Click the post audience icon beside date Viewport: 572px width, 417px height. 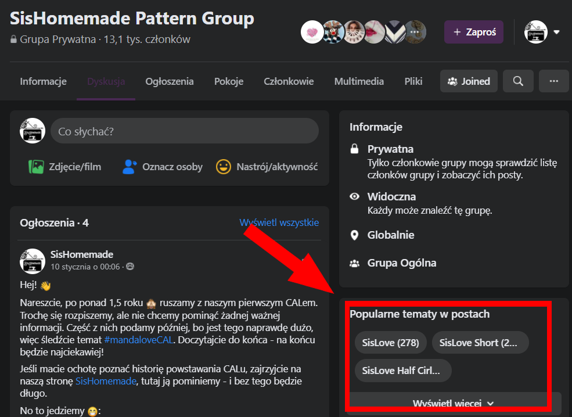click(x=130, y=267)
